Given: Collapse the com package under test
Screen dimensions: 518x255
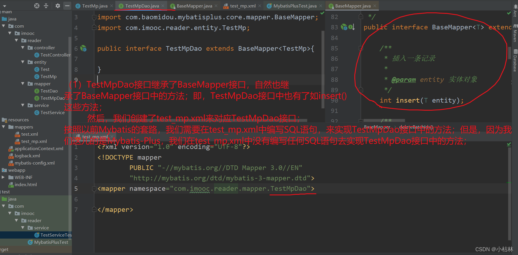Looking at the screenshot, I should point(3,206).
